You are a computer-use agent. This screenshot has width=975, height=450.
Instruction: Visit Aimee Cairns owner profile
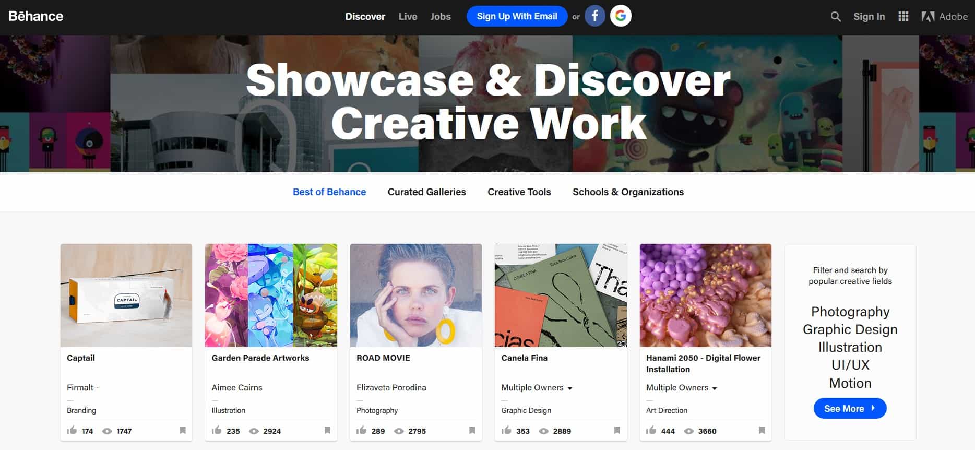237,388
